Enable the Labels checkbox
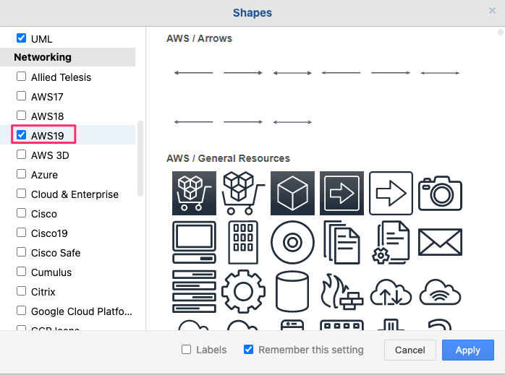Screen dimensions: 505x375 tap(186, 350)
